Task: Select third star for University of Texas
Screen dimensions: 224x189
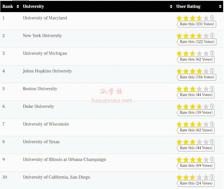Action: tap(192, 142)
